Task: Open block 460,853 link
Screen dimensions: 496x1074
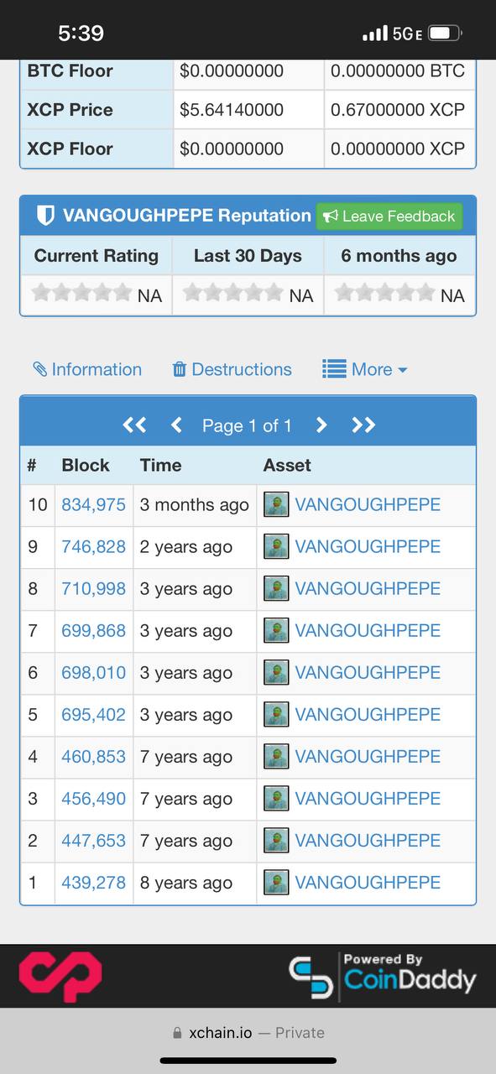Action: coord(93,756)
